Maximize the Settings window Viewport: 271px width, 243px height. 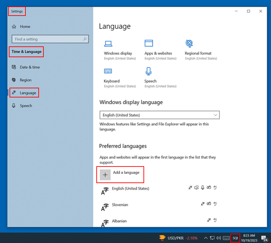point(248,11)
